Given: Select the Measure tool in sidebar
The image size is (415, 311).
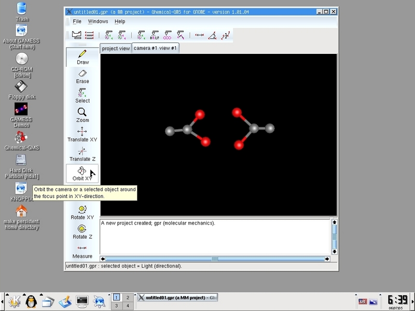Looking at the screenshot, I should [x=82, y=251].
